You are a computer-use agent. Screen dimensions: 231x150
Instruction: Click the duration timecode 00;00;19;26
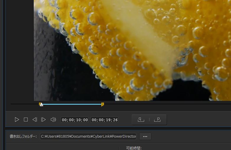point(105,120)
